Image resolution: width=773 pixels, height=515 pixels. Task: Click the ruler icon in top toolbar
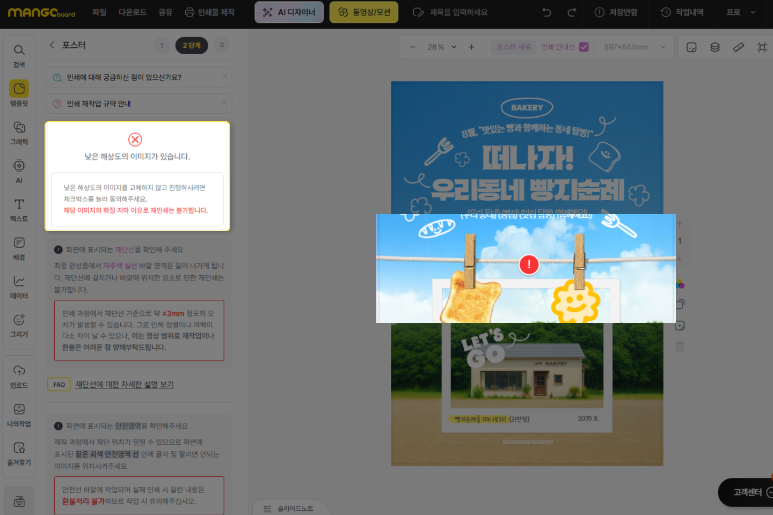739,47
